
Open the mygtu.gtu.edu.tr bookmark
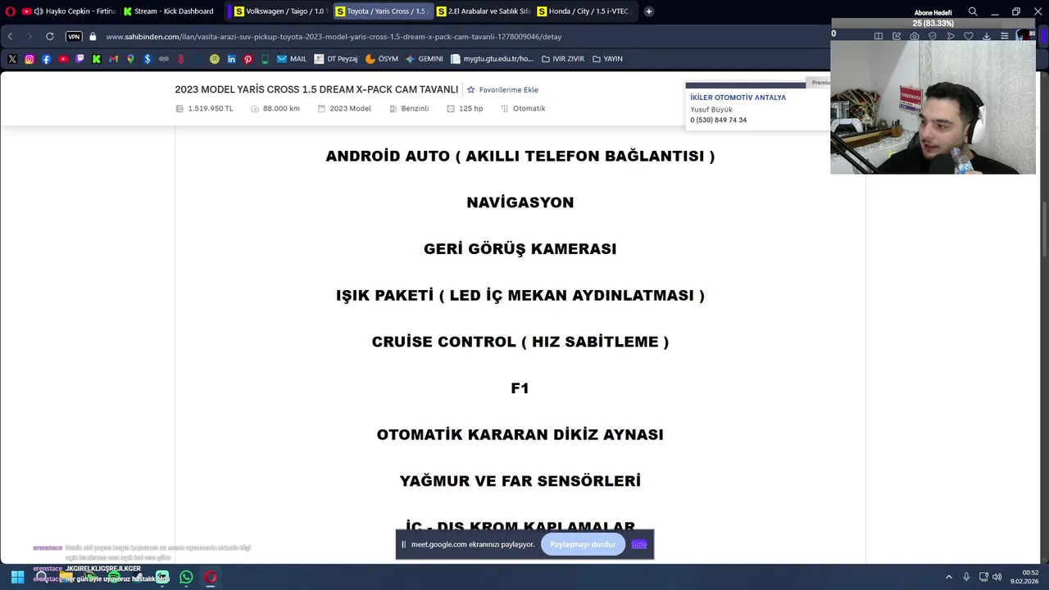click(492, 59)
